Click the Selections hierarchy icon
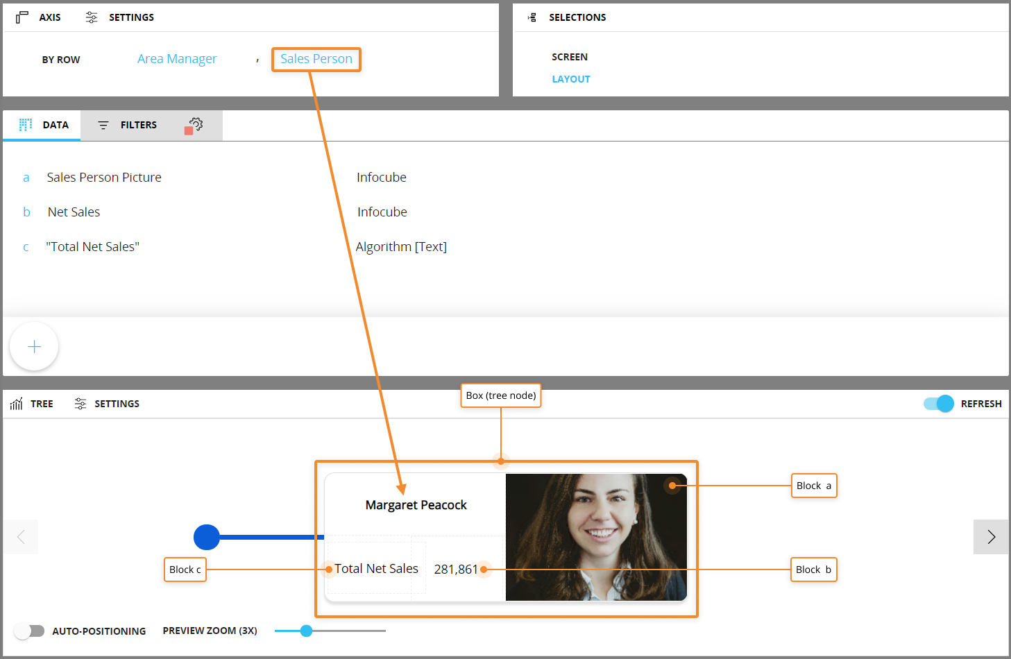 click(x=532, y=17)
